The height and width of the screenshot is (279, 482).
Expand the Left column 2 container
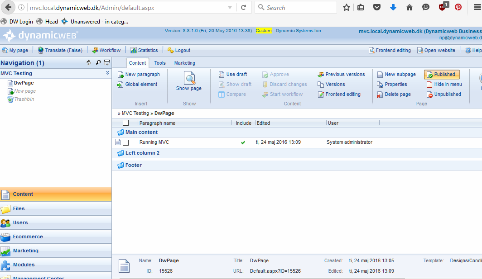coord(120,153)
